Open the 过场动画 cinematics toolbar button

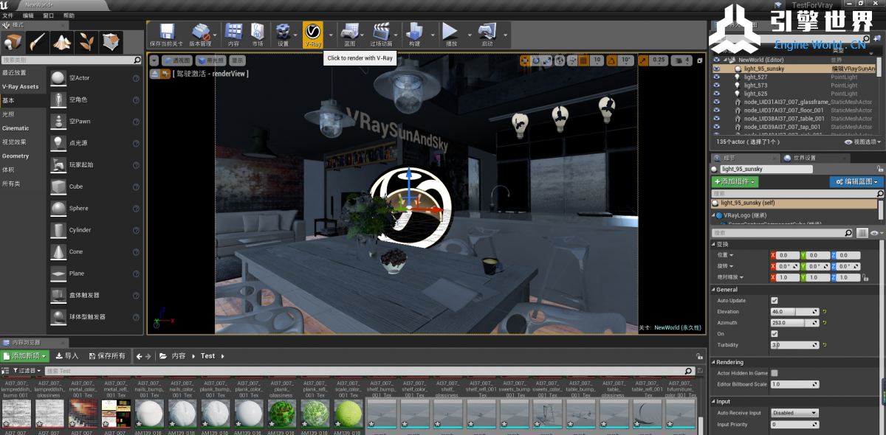point(381,35)
